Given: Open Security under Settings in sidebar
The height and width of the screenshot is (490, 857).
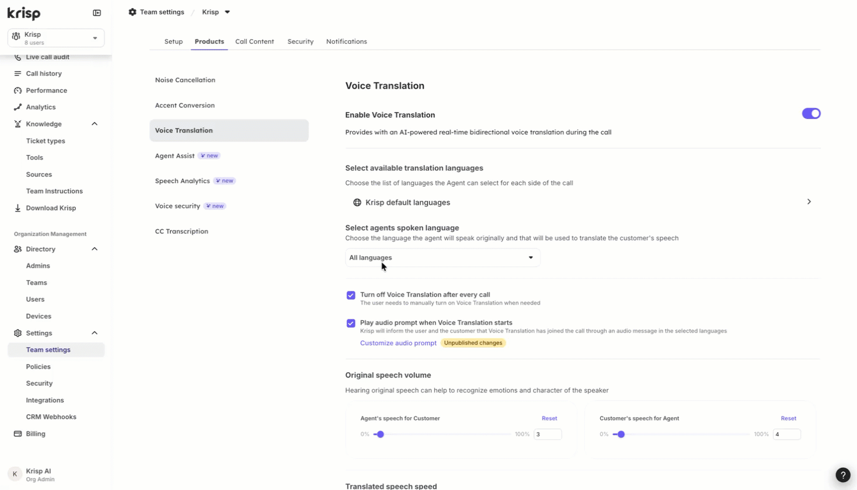Looking at the screenshot, I should [x=39, y=383].
